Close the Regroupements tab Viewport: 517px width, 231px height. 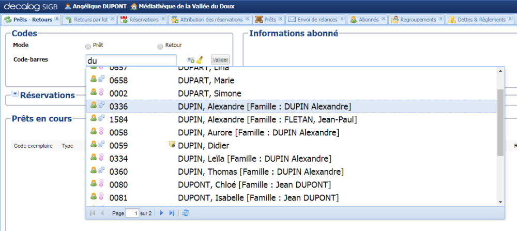point(441,19)
